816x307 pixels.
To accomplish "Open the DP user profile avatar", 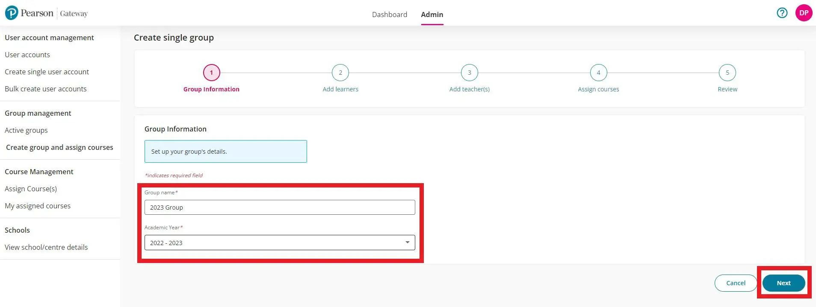I will coord(804,13).
